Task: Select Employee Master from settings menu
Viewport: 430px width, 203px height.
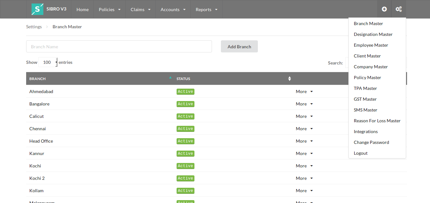Action: (x=371, y=45)
